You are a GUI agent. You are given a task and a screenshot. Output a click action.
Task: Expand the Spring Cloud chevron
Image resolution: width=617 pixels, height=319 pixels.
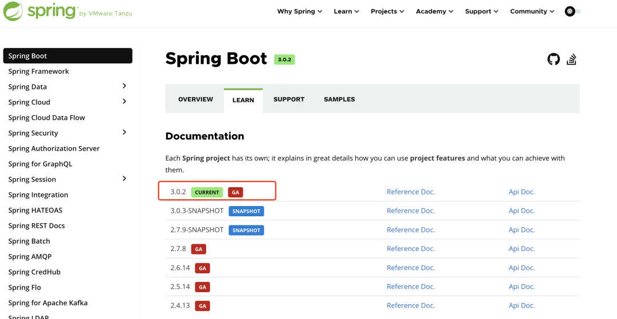click(125, 102)
